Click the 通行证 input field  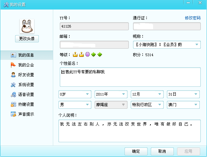coord(167,26)
